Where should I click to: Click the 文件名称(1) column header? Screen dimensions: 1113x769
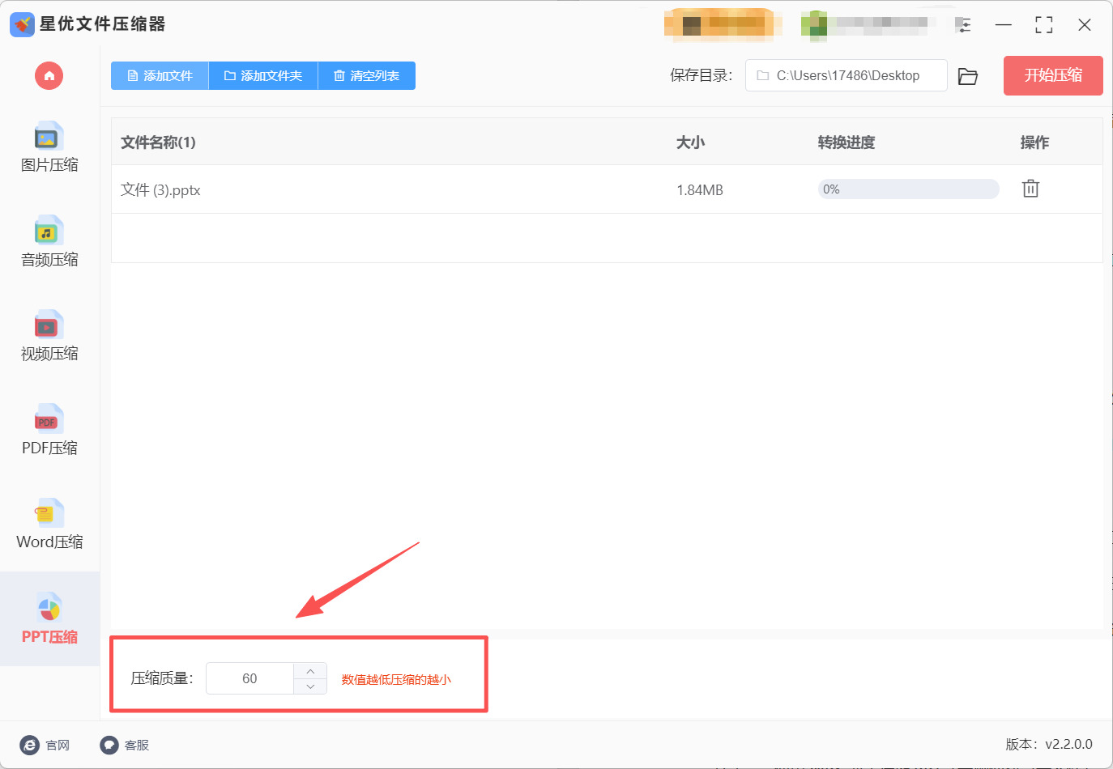(158, 142)
